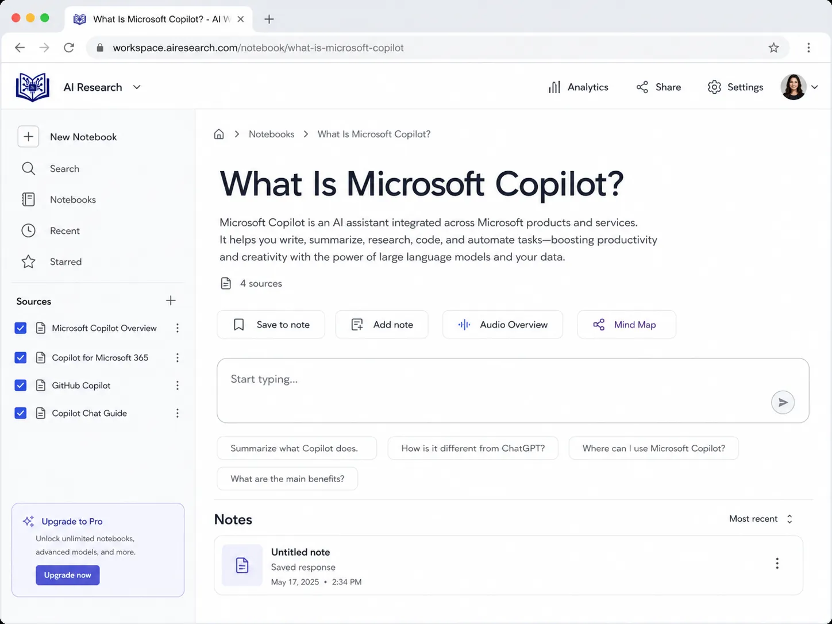Image resolution: width=832 pixels, height=624 pixels.
Task: Click the Save to note button
Action: (x=271, y=325)
